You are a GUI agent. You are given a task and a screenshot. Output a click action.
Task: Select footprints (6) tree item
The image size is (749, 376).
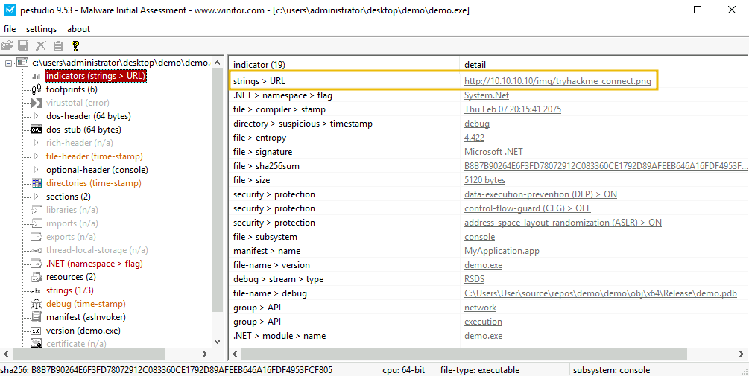point(72,89)
